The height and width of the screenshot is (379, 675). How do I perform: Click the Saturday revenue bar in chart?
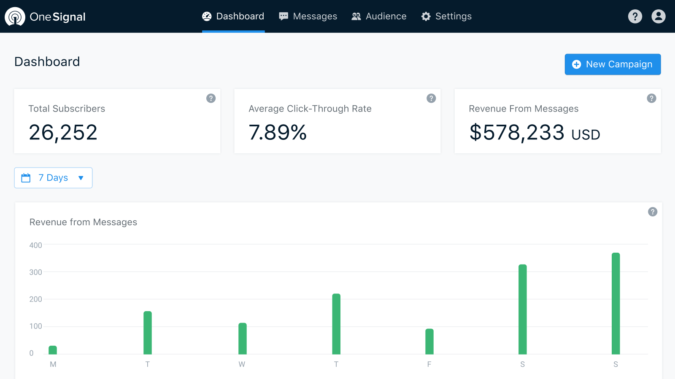point(522,310)
